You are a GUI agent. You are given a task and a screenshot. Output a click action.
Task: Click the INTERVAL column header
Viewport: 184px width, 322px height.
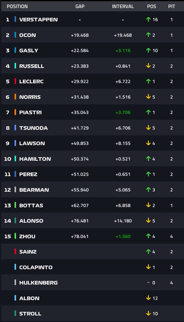(123, 6)
